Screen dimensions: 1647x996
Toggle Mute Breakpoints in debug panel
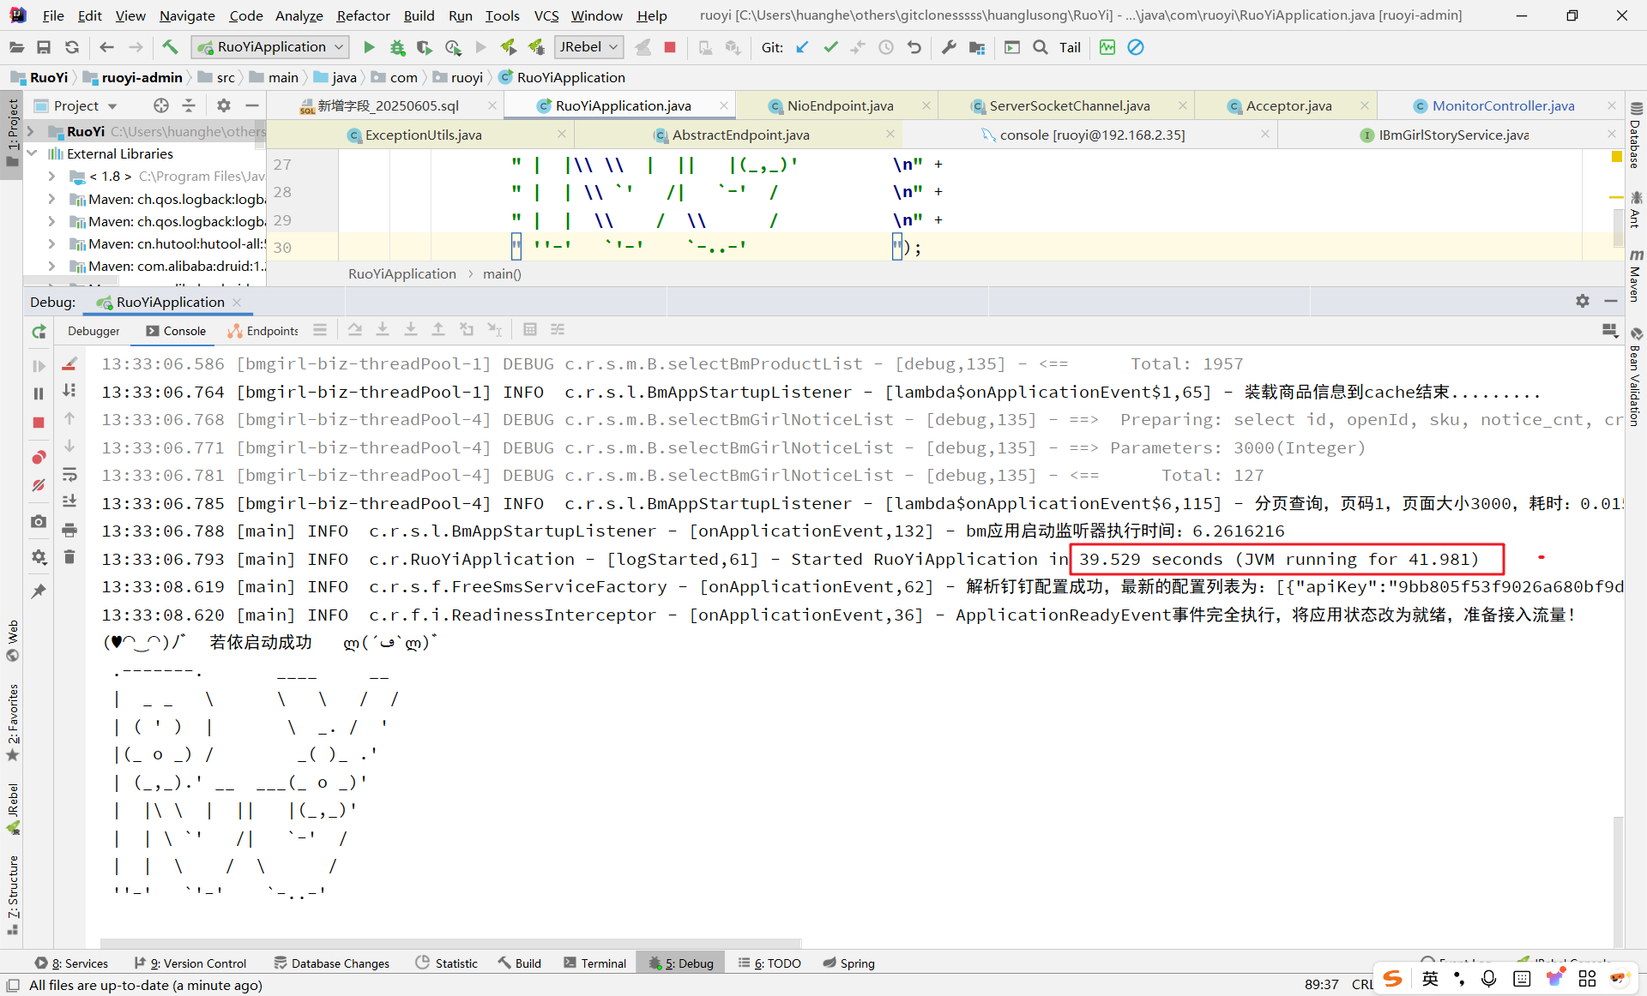point(39,485)
